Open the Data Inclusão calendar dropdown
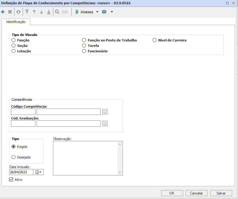Screen dimensions: 238x199 click(39, 172)
